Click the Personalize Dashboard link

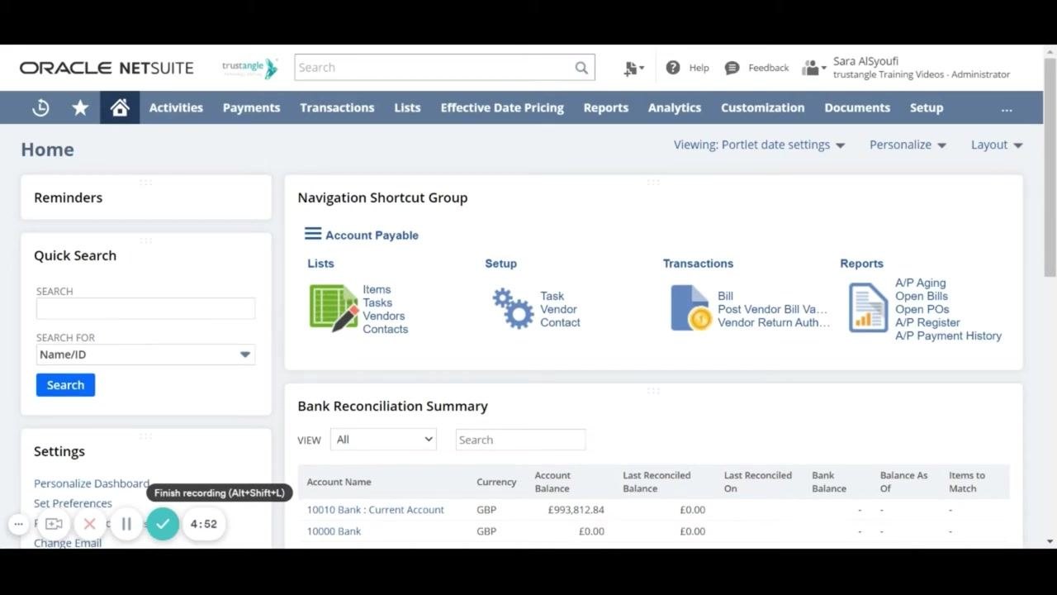(x=92, y=483)
